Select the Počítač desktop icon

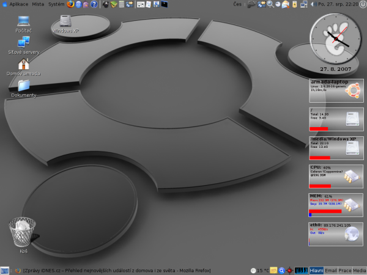tap(23, 24)
